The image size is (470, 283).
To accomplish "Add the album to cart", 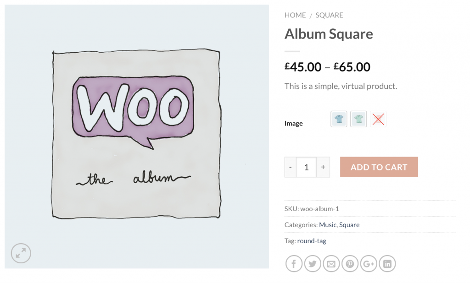I will point(379,167).
